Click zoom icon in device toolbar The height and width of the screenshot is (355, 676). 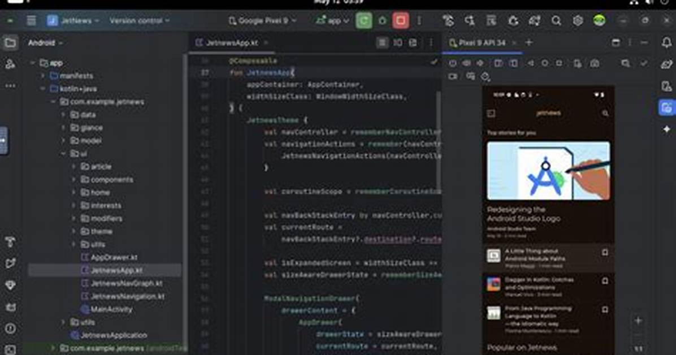tap(625, 63)
